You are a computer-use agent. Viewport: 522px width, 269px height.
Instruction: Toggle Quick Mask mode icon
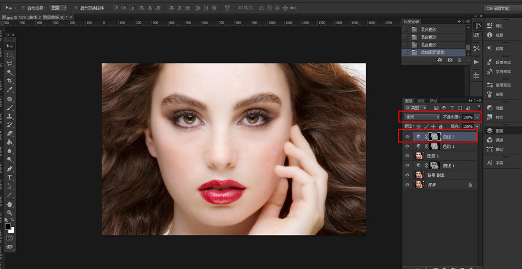point(10,238)
